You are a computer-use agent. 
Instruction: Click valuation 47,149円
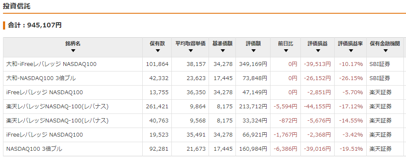[x=255, y=92]
